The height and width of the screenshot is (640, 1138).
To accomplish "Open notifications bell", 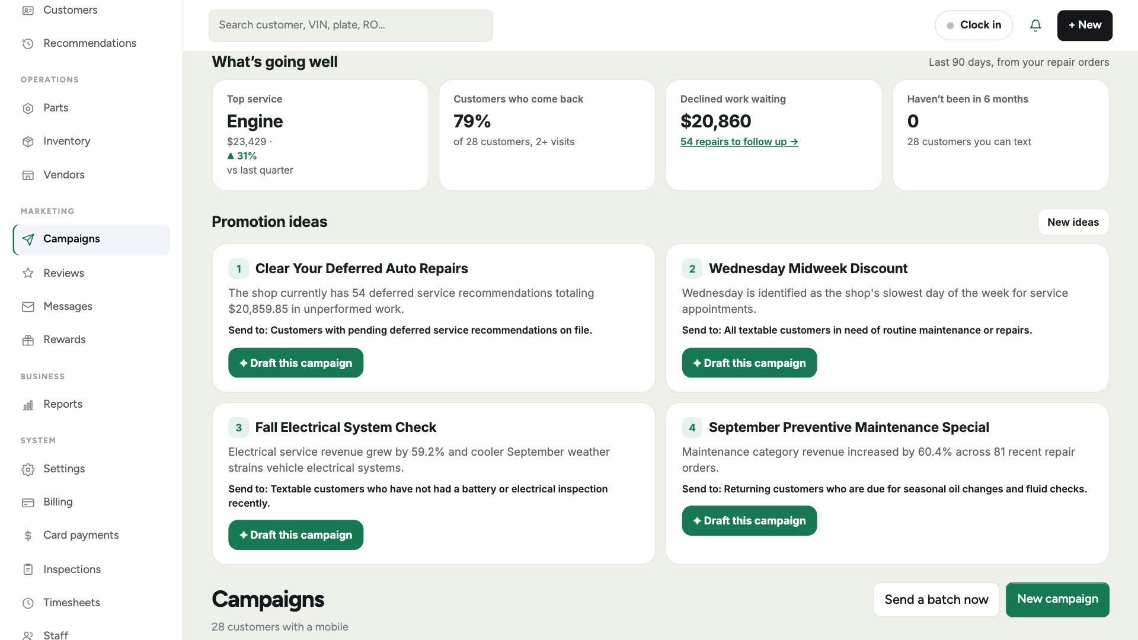I will [1035, 25].
